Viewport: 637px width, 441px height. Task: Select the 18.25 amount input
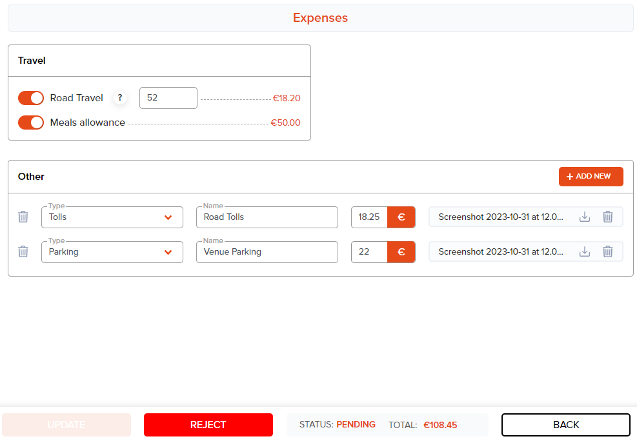tap(369, 217)
